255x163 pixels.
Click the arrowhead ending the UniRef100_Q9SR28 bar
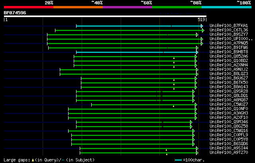194,91
